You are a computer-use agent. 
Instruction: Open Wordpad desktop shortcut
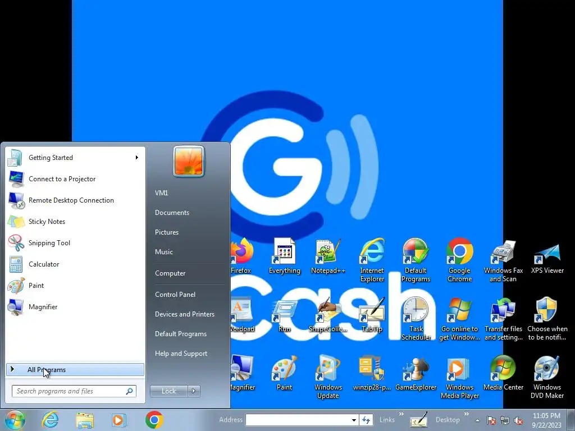coord(241,315)
